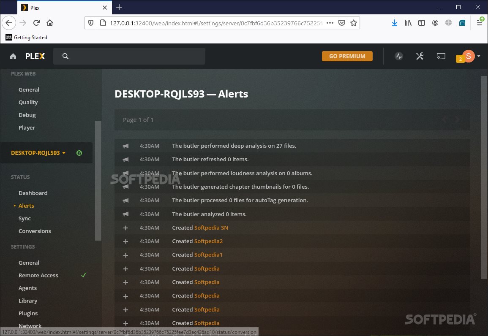Viewport: 488px width, 336px height.
Task: Open Firefox account icon
Action: point(435,23)
